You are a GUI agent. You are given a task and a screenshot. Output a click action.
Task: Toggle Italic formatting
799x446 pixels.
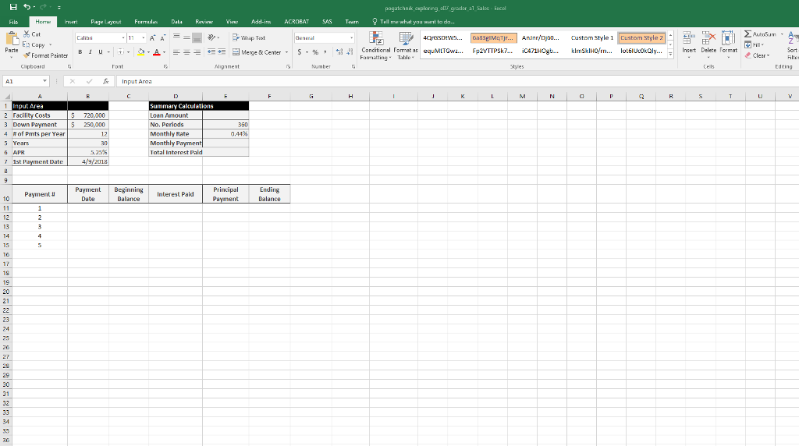pos(91,52)
